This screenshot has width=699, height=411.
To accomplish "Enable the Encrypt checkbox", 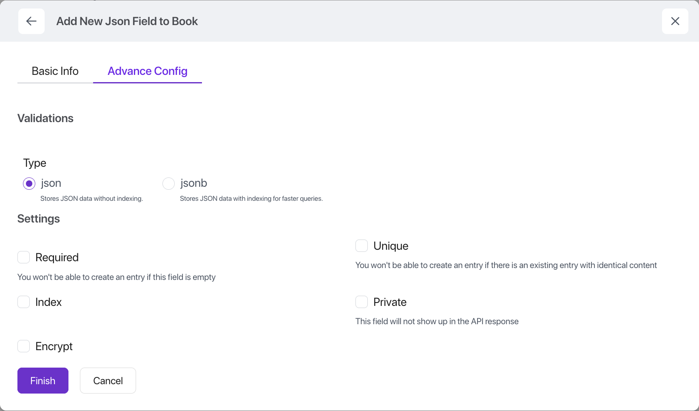I will pyautogui.click(x=24, y=346).
